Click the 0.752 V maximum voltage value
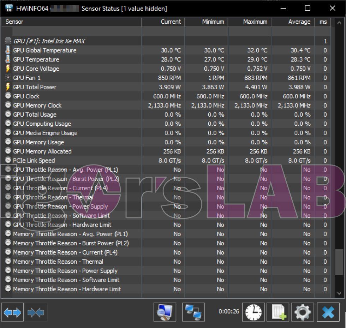This screenshot has width=346, height=328. (257, 68)
